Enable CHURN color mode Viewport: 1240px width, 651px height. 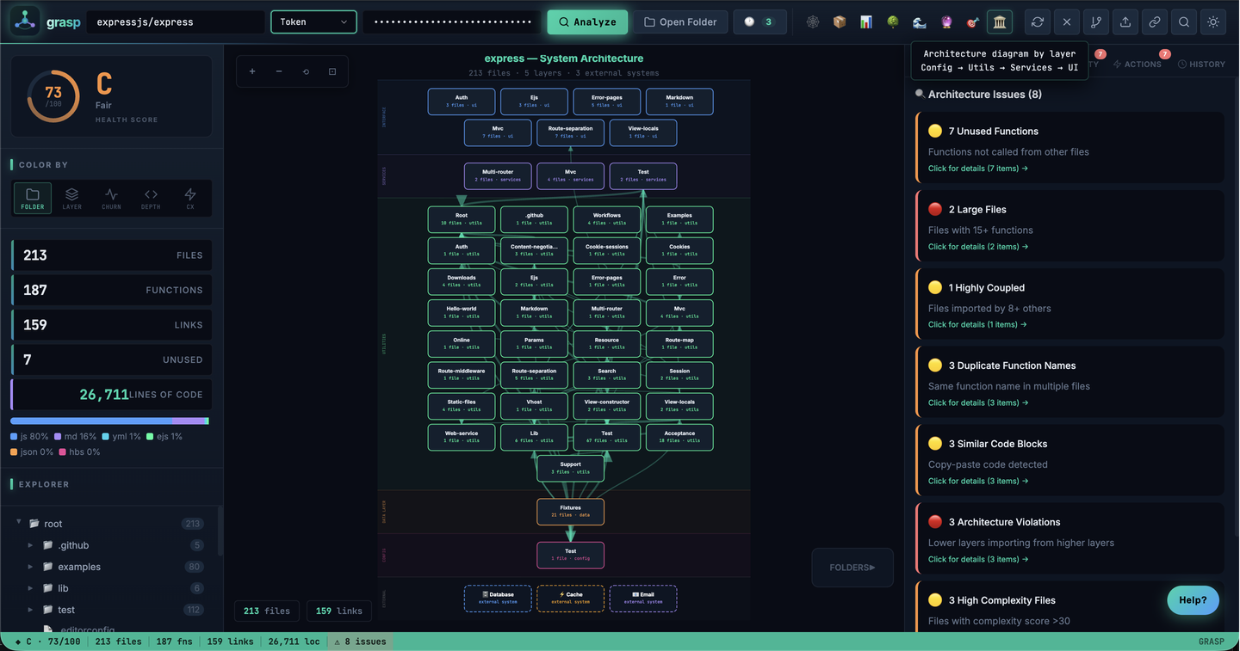pos(111,198)
